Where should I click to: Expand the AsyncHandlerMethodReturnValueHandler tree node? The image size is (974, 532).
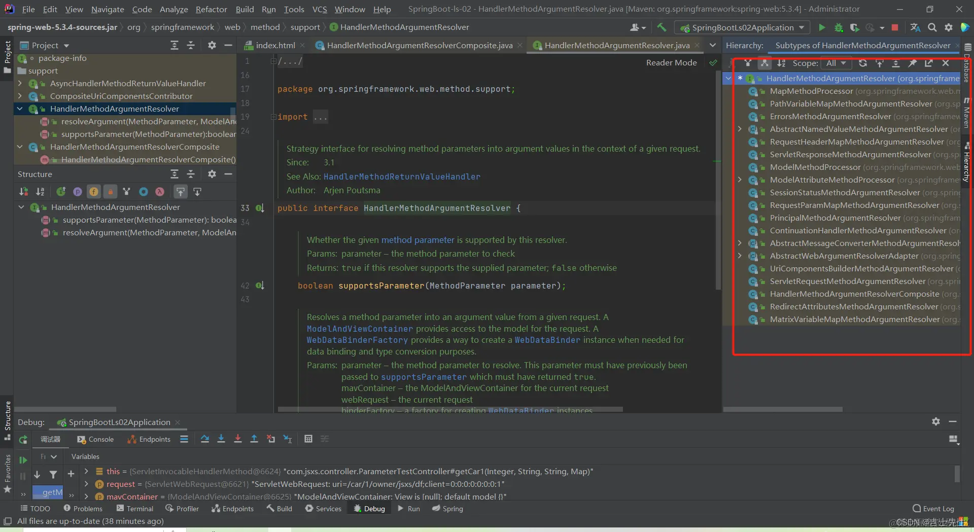pyautogui.click(x=20, y=83)
